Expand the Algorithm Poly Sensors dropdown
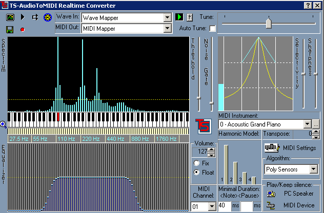This screenshot has width=324, height=213. click(312, 169)
